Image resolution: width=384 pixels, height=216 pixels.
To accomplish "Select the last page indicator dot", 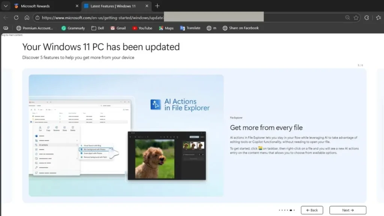I will [294, 210].
